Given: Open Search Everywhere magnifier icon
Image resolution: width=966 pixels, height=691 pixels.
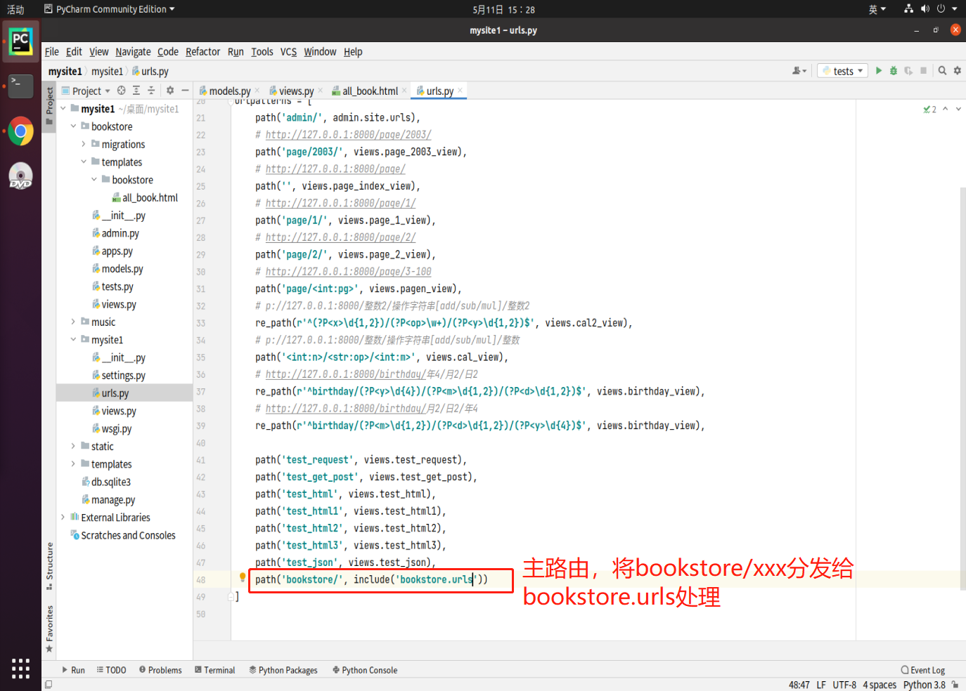Looking at the screenshot, I should (x=942, y=71).
